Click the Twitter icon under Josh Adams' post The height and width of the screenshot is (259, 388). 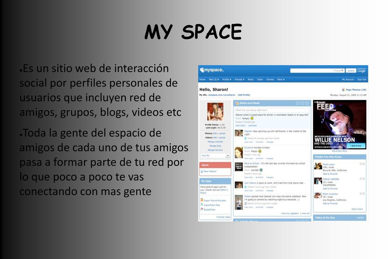point(246,187)
